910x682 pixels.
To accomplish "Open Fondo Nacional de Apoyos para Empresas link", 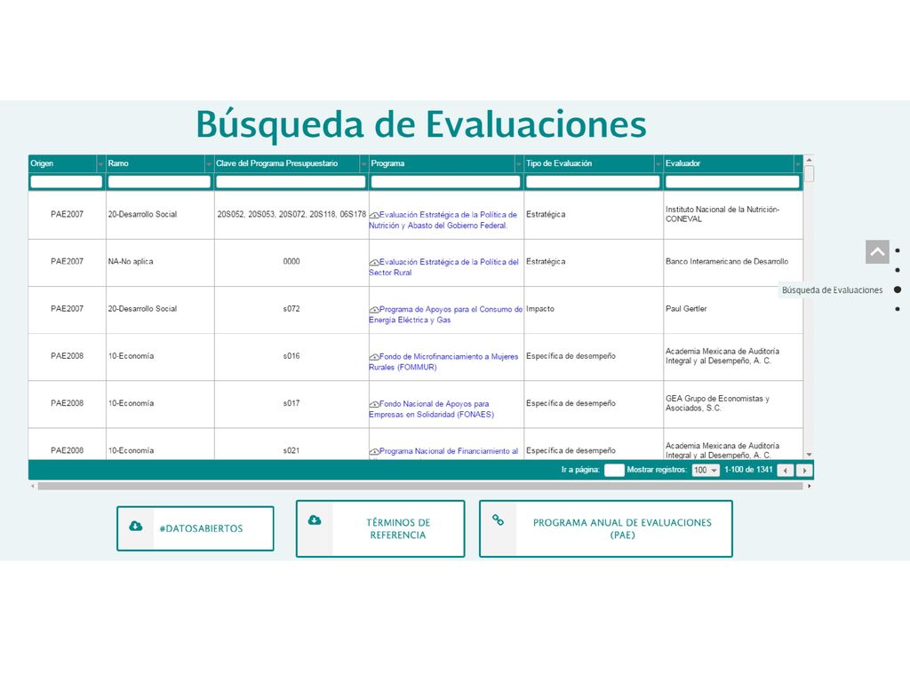I will tap(431, 409).
